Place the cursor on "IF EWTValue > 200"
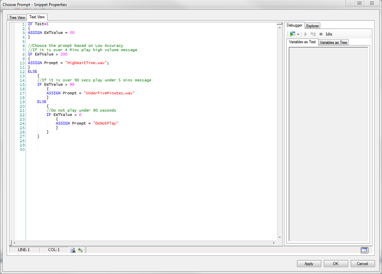The image size is (382, 274). pyautogui.click(x=47, y=54)
